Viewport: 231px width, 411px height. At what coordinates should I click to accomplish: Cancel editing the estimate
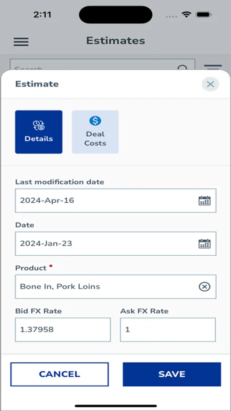[x=59, y=374]
